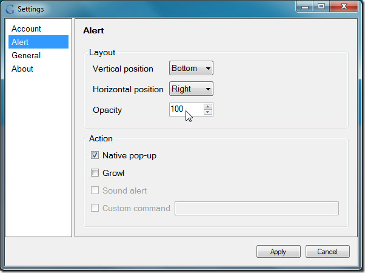Image resolution: width=365 pixels, height=273 pixels.
Task: Click the Custom command text box
Action: [256, 208]
